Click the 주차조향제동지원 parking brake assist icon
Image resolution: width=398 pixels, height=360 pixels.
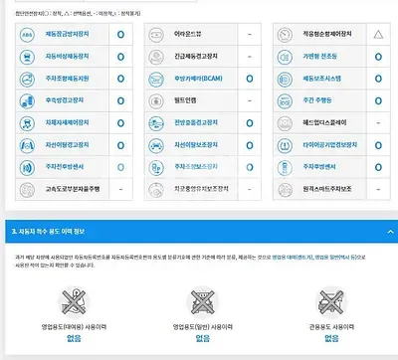pos(27,80)
